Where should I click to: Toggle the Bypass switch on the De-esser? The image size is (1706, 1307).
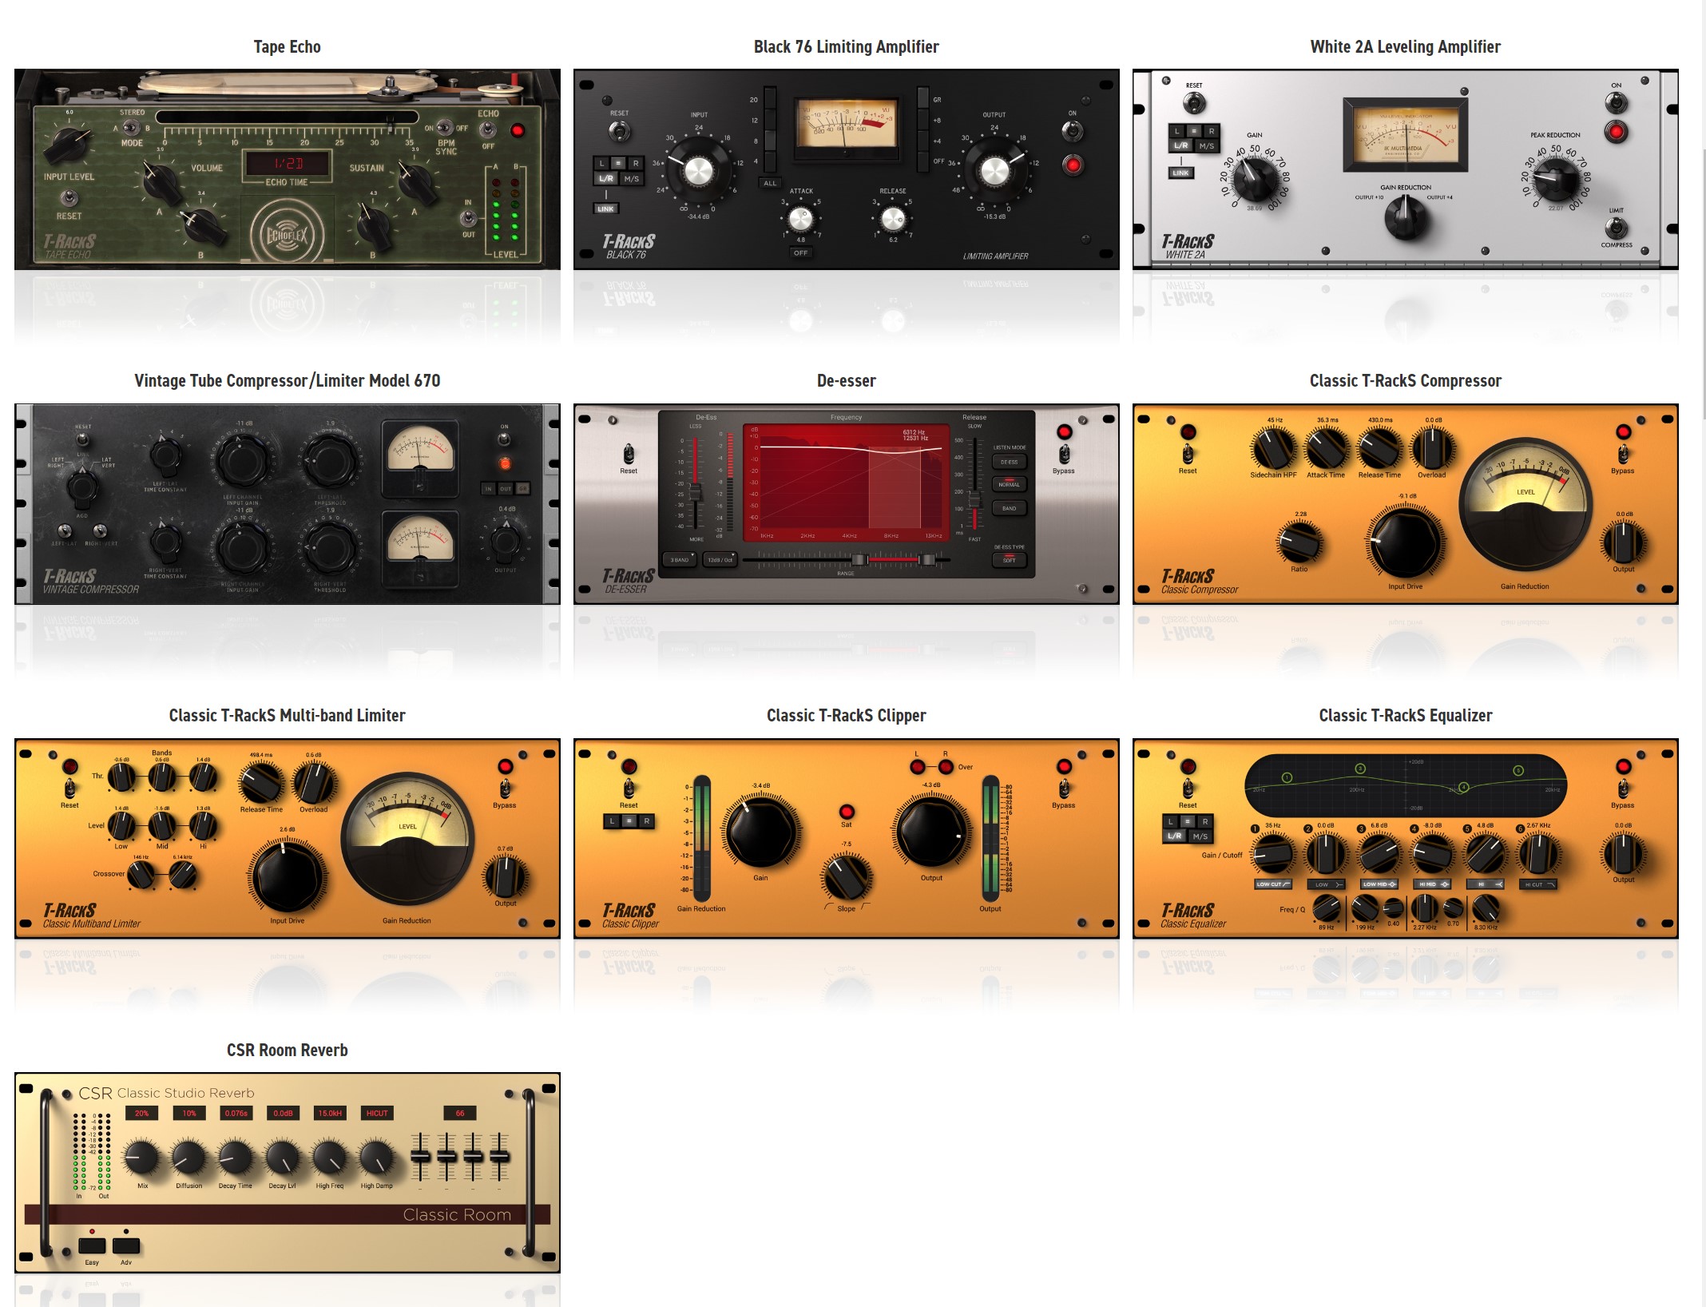coord(1064,454)
